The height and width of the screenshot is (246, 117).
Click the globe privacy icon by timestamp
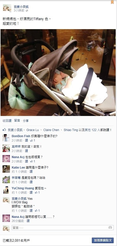point(27,11)
